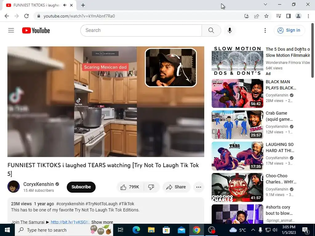The image size is (315, 236).
Task: Go to the YouTube home logo
Action: pyautogui.click(x=36, y=30)
